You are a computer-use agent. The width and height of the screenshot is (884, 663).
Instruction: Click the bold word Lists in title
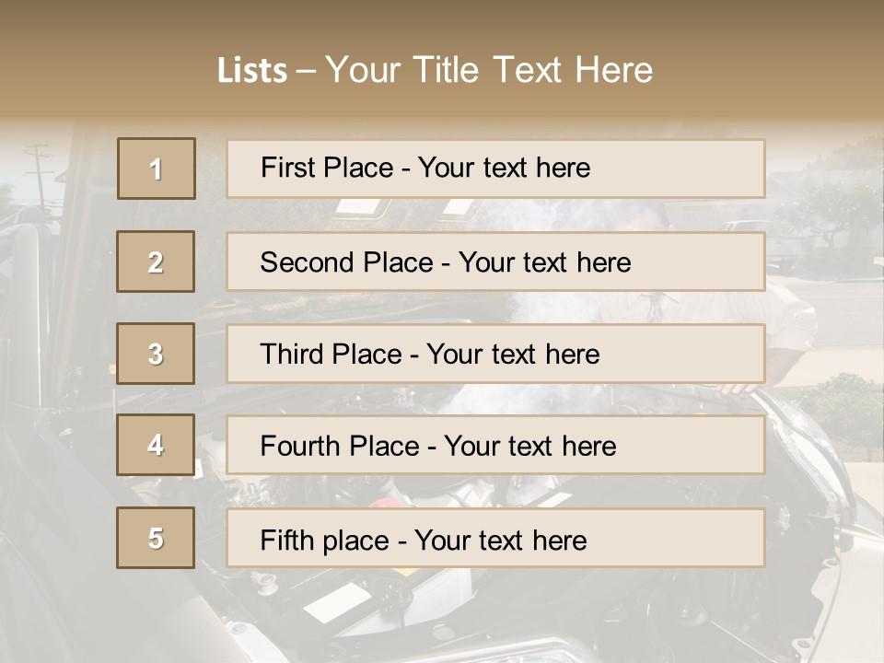tap(252, 71)
